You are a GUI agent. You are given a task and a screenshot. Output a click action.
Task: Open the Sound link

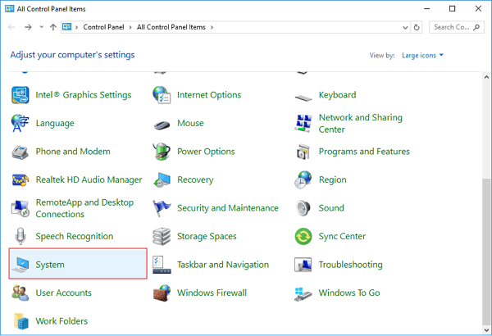[x=331, y=208]
